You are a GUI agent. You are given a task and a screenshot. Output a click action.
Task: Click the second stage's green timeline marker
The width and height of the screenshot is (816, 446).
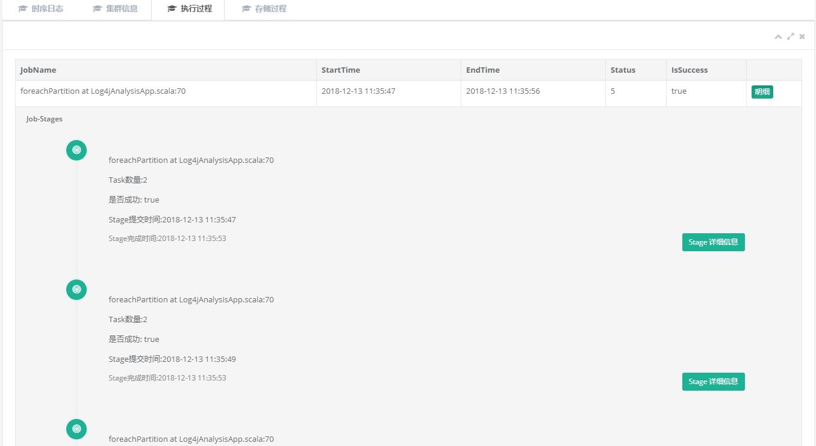[x=76, y=290]
